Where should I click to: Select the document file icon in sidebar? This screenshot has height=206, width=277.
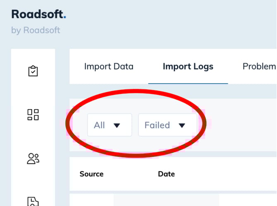pyautogui.click(x=33, y=201)
